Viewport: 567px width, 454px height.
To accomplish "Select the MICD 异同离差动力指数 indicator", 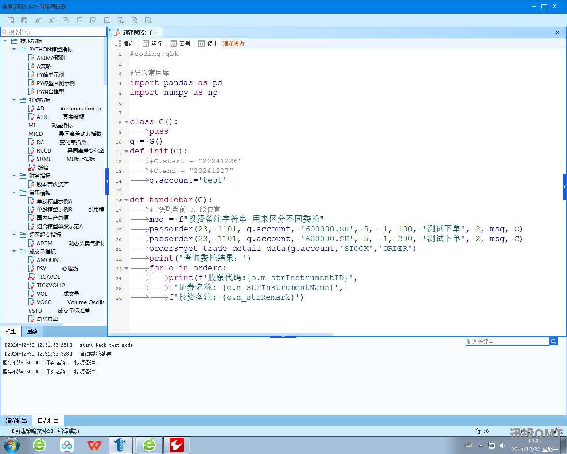I will point(65,133).
